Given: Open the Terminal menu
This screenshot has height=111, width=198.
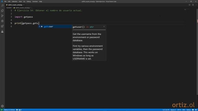Looking at the screenshot, I should pos(35,2).
